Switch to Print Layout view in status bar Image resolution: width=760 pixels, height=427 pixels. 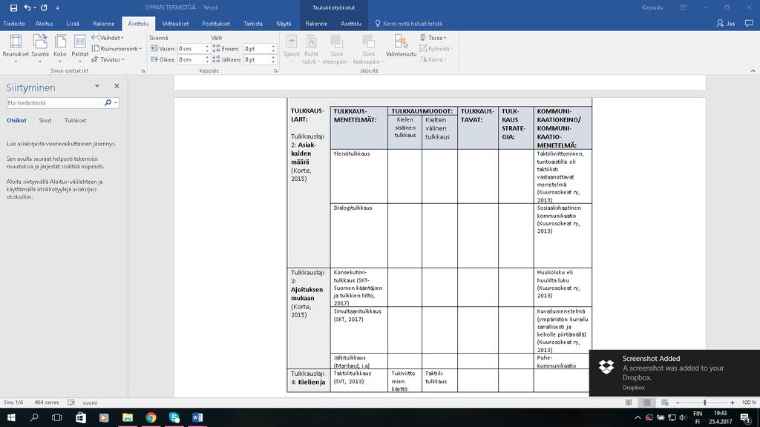(x=646, y=403)
